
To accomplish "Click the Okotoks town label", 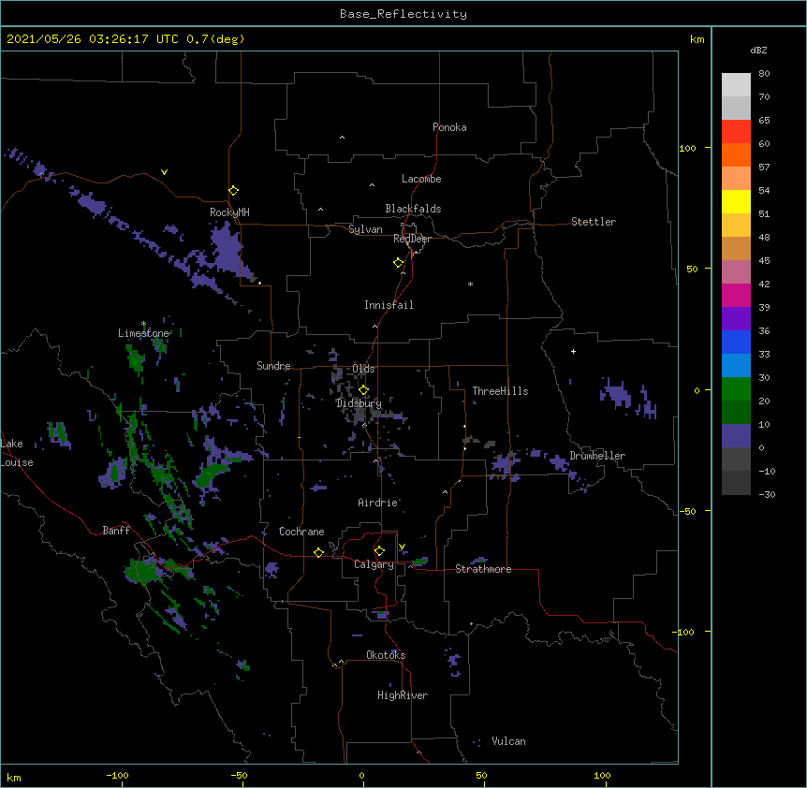I will point(386,655).
